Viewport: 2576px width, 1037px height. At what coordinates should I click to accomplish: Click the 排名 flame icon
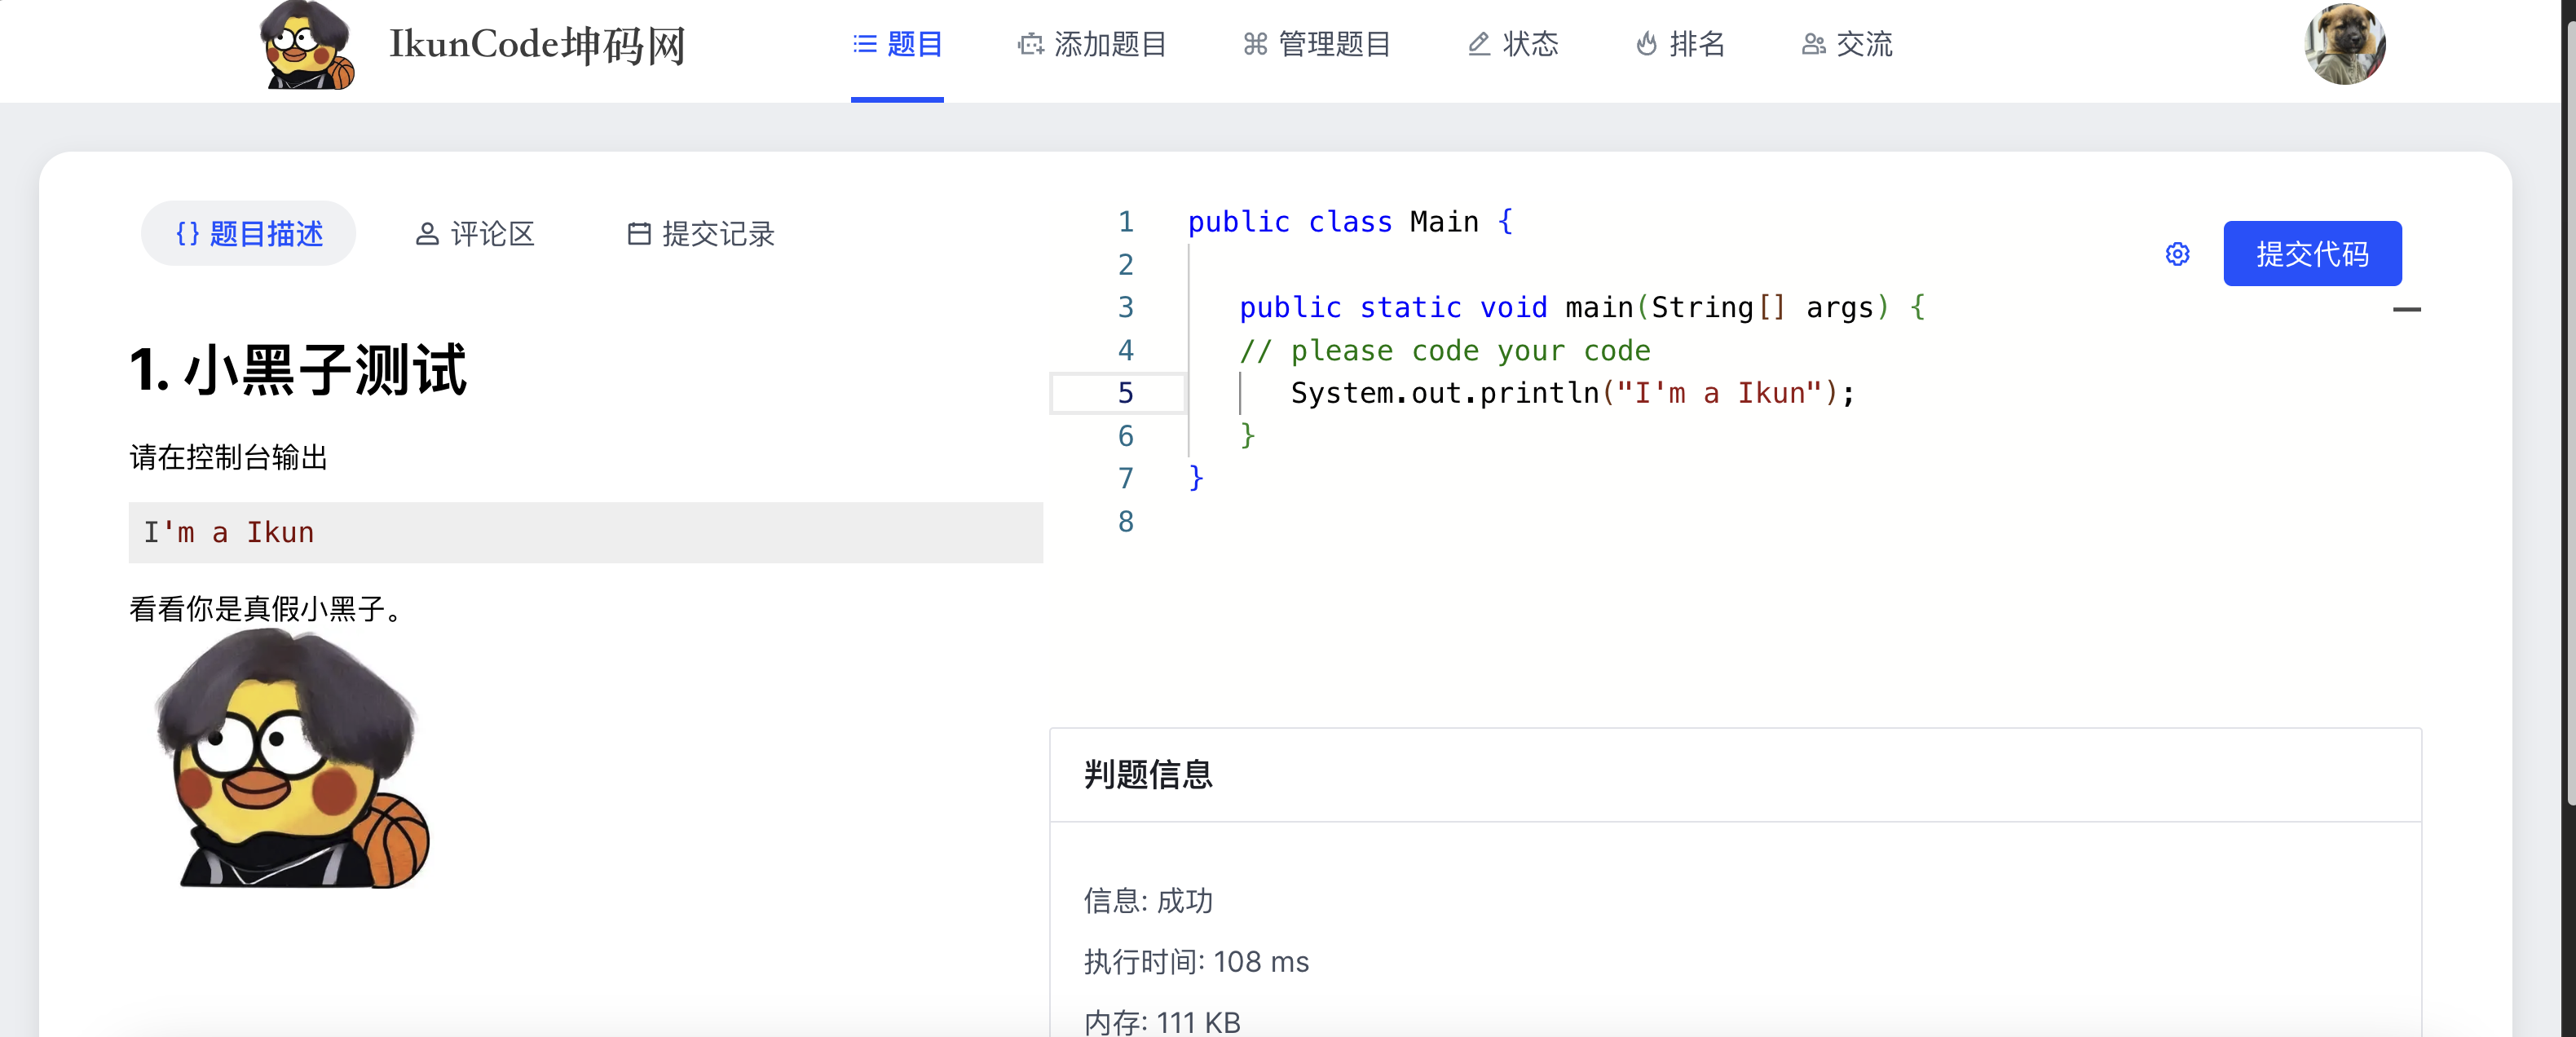pos(1647,44)
